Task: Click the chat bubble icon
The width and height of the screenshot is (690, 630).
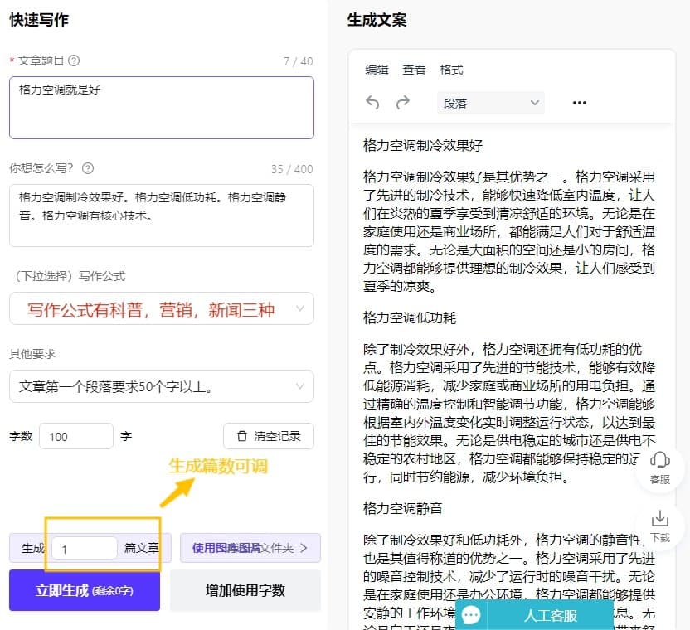Action: click(471, 615)
